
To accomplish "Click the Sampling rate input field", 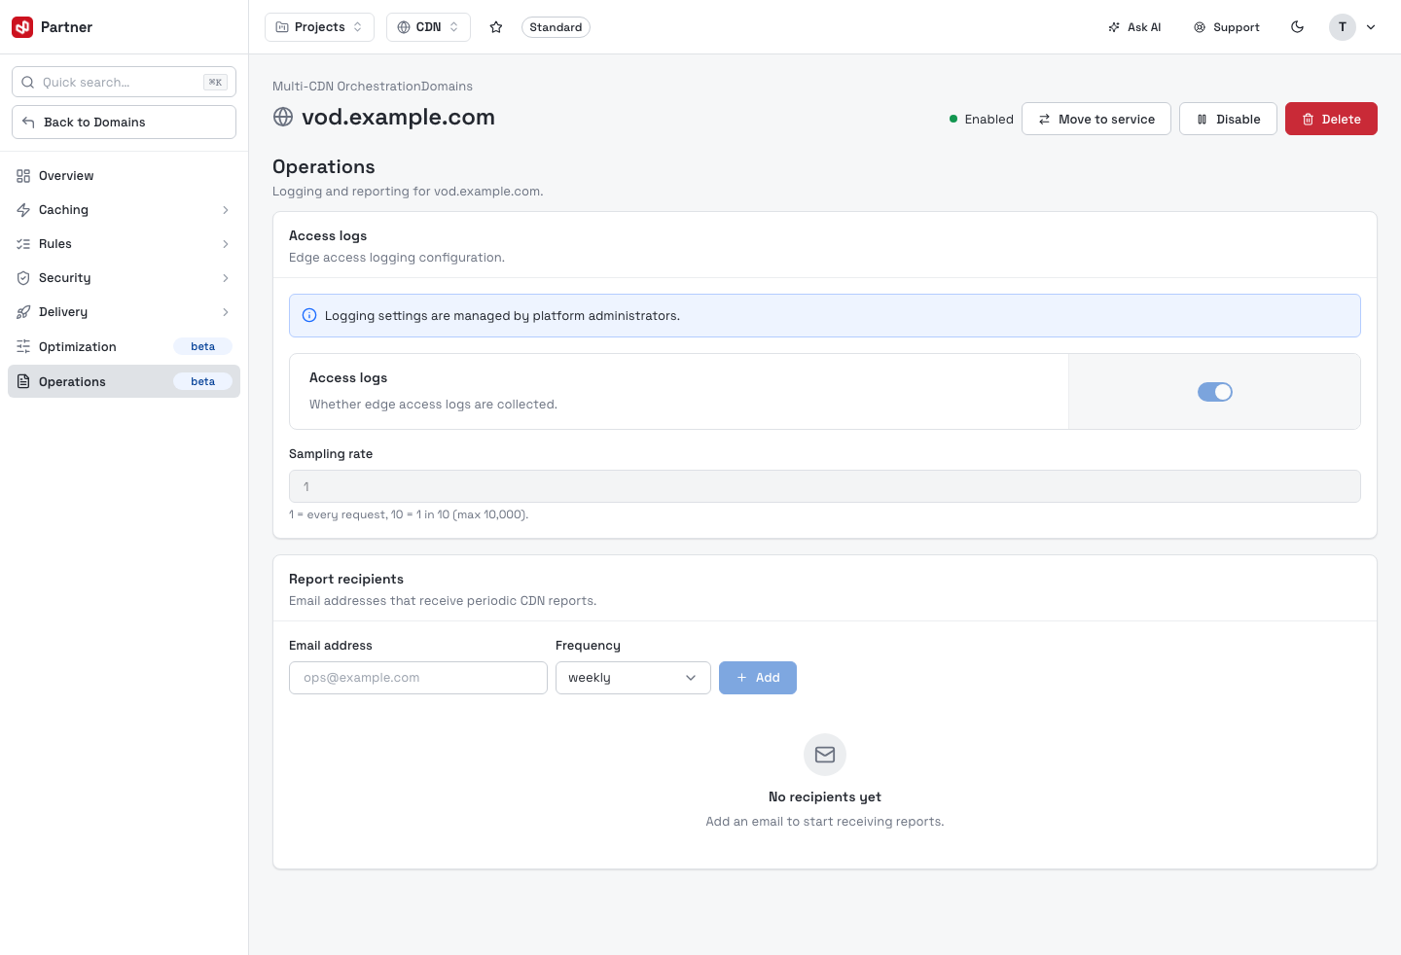I will [x=825, y=486].
